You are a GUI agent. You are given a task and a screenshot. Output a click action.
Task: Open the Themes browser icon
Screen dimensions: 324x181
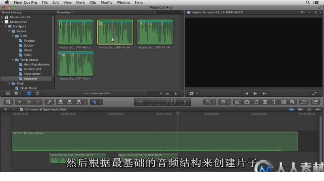(292, 102)
